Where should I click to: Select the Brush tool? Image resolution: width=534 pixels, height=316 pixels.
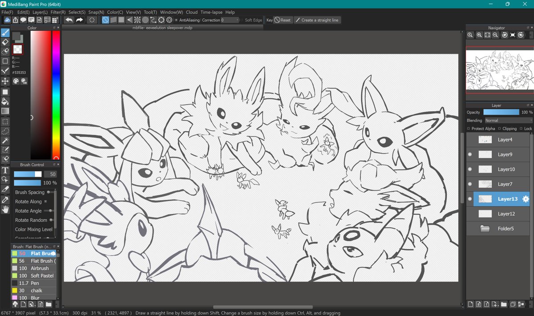5,32
